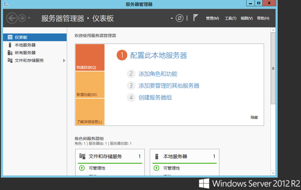Click green status icon in 本地服务器 tile
Screen dimensions: 301x190
coord(156,168)
